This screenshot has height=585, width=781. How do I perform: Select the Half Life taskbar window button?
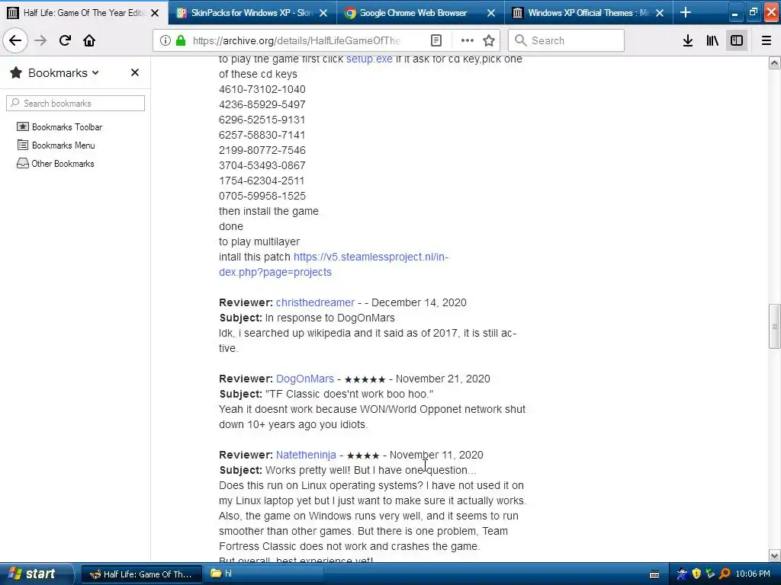(141, 574)
